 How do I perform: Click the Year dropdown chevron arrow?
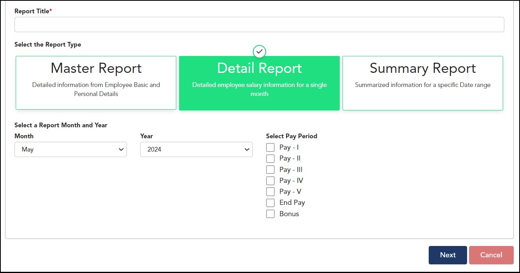tap(246, 150)
